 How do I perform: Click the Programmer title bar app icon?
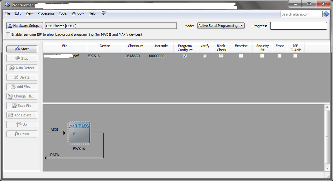coord(7,4)
